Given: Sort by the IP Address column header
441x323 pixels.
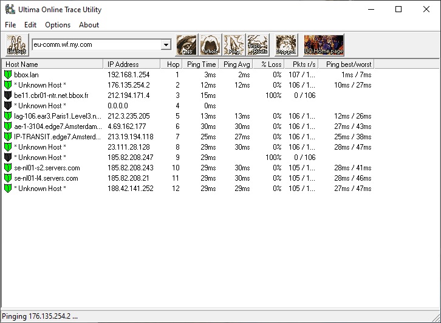Looking at the screenshot, I should (x=132, y=64).
